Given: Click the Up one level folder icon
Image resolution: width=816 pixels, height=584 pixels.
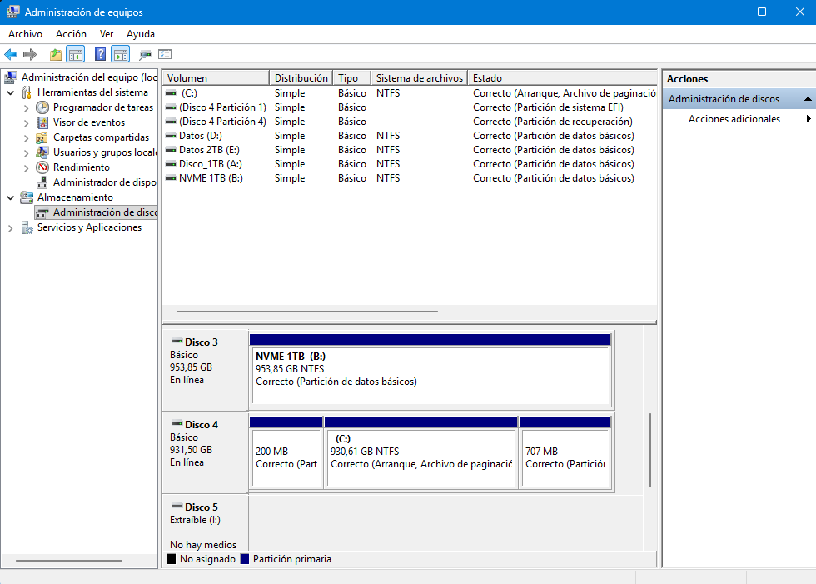Looking at the screenshot, I should (x=56, y=54).
